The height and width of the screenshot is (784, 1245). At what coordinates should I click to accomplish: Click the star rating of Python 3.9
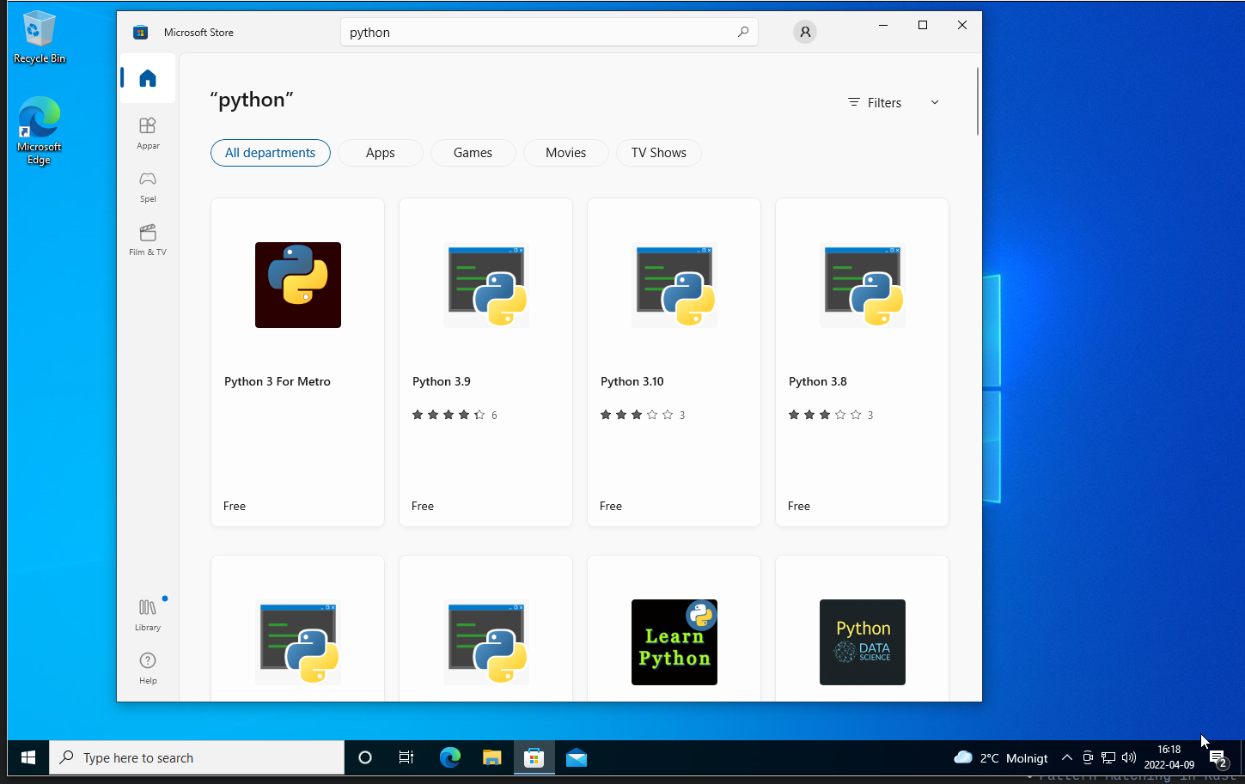click(x=449, y=415)
